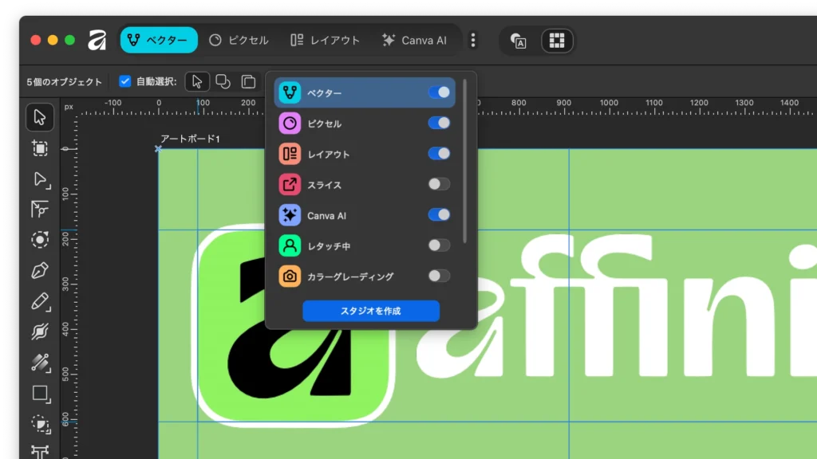Click the studio list scrollbar
This screenshot has height=459, width=817.
click(464, 159)
